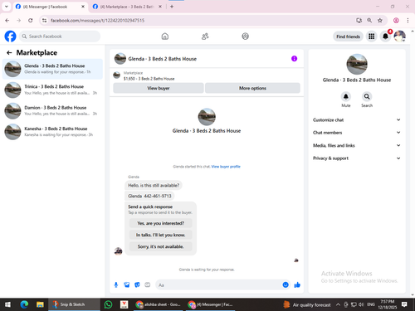
Task: Open the account profile picture menu
Action: (400, 36)
